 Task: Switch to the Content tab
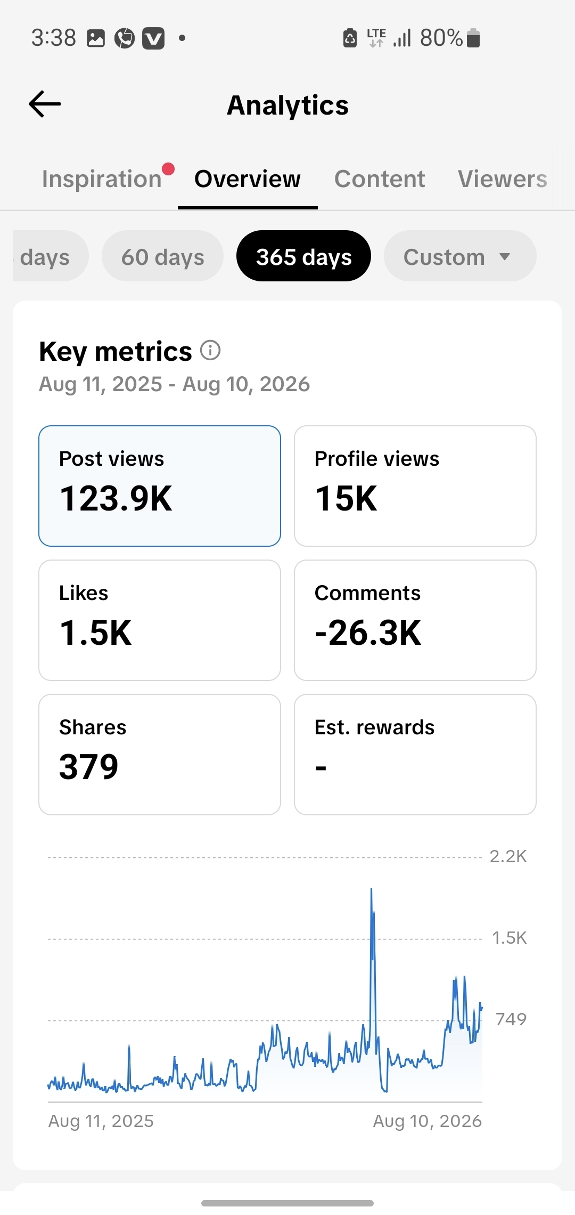(x=380, y=179)
